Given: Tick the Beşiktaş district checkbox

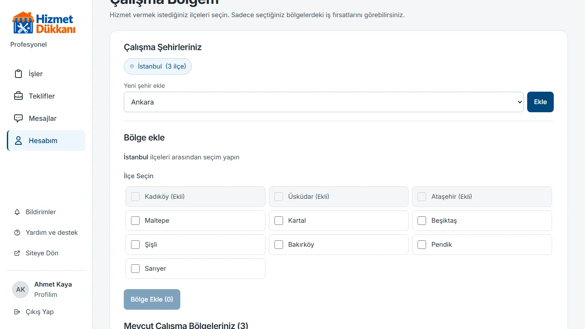Looking at the screenshot, I should (x=422, y=221).
